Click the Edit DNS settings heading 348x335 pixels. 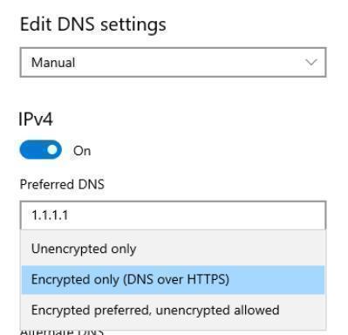[93, 25]
